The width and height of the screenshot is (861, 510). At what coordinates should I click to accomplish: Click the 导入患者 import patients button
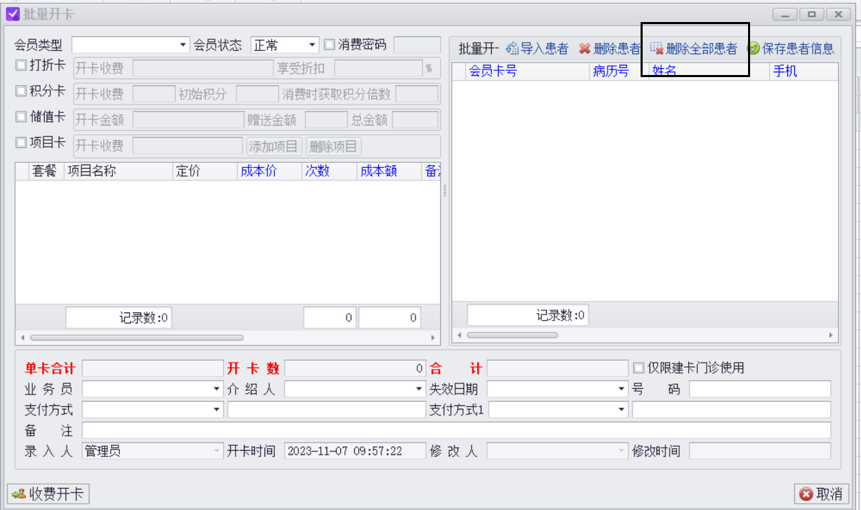pos(537,48)
